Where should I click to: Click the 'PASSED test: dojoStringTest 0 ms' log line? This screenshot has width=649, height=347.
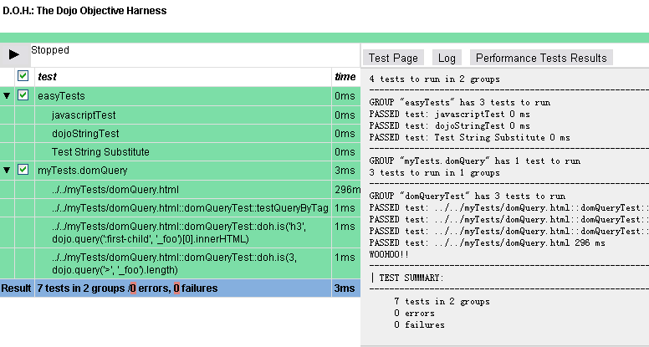[449, 125]
